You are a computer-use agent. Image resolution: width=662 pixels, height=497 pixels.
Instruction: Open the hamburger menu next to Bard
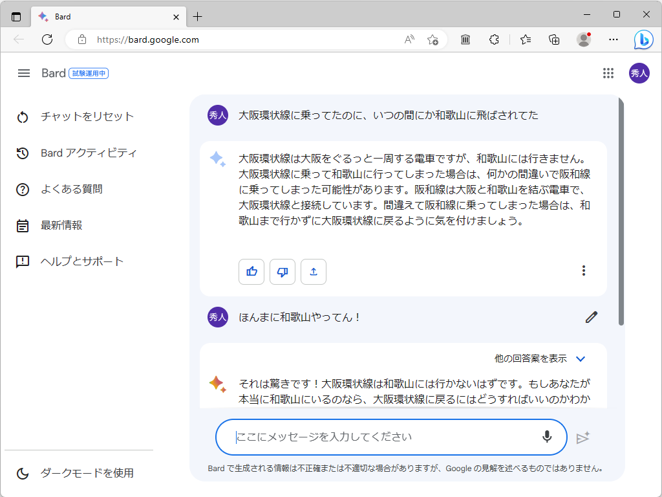point(24,73)
